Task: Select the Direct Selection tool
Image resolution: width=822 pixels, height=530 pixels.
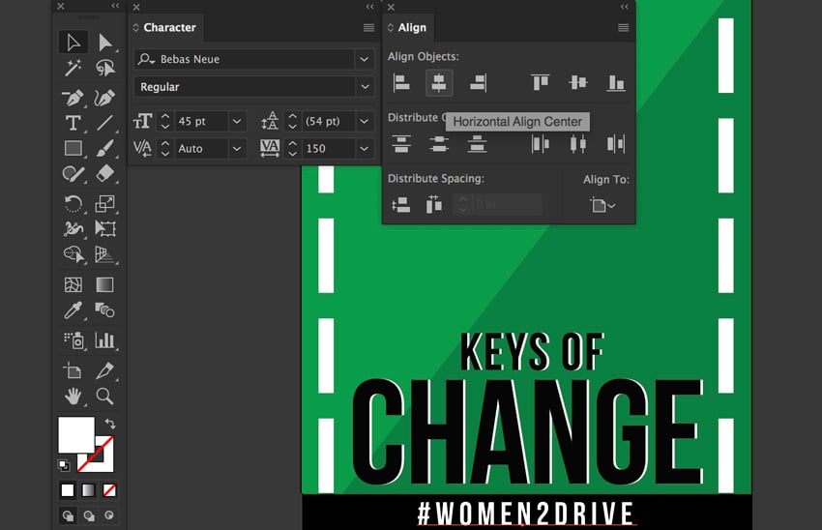Action: click(104, 43)
